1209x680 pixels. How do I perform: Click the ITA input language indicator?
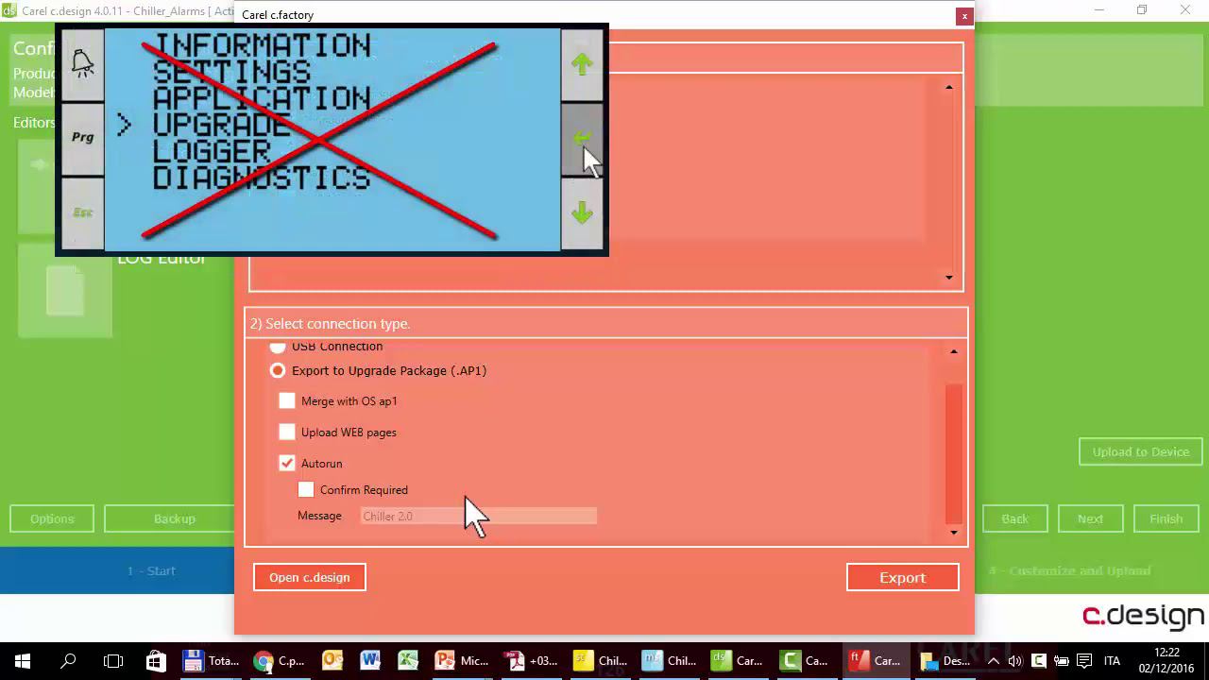pos(1112,661)
